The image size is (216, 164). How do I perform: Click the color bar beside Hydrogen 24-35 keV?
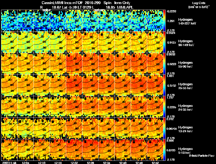pyautogui.click(x=164, y=107)
